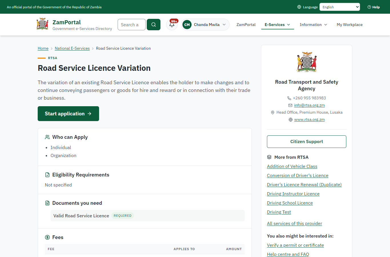This screenshot has width=390, height=257.
Task: Focus the search input field
Action: pos(132,25)
